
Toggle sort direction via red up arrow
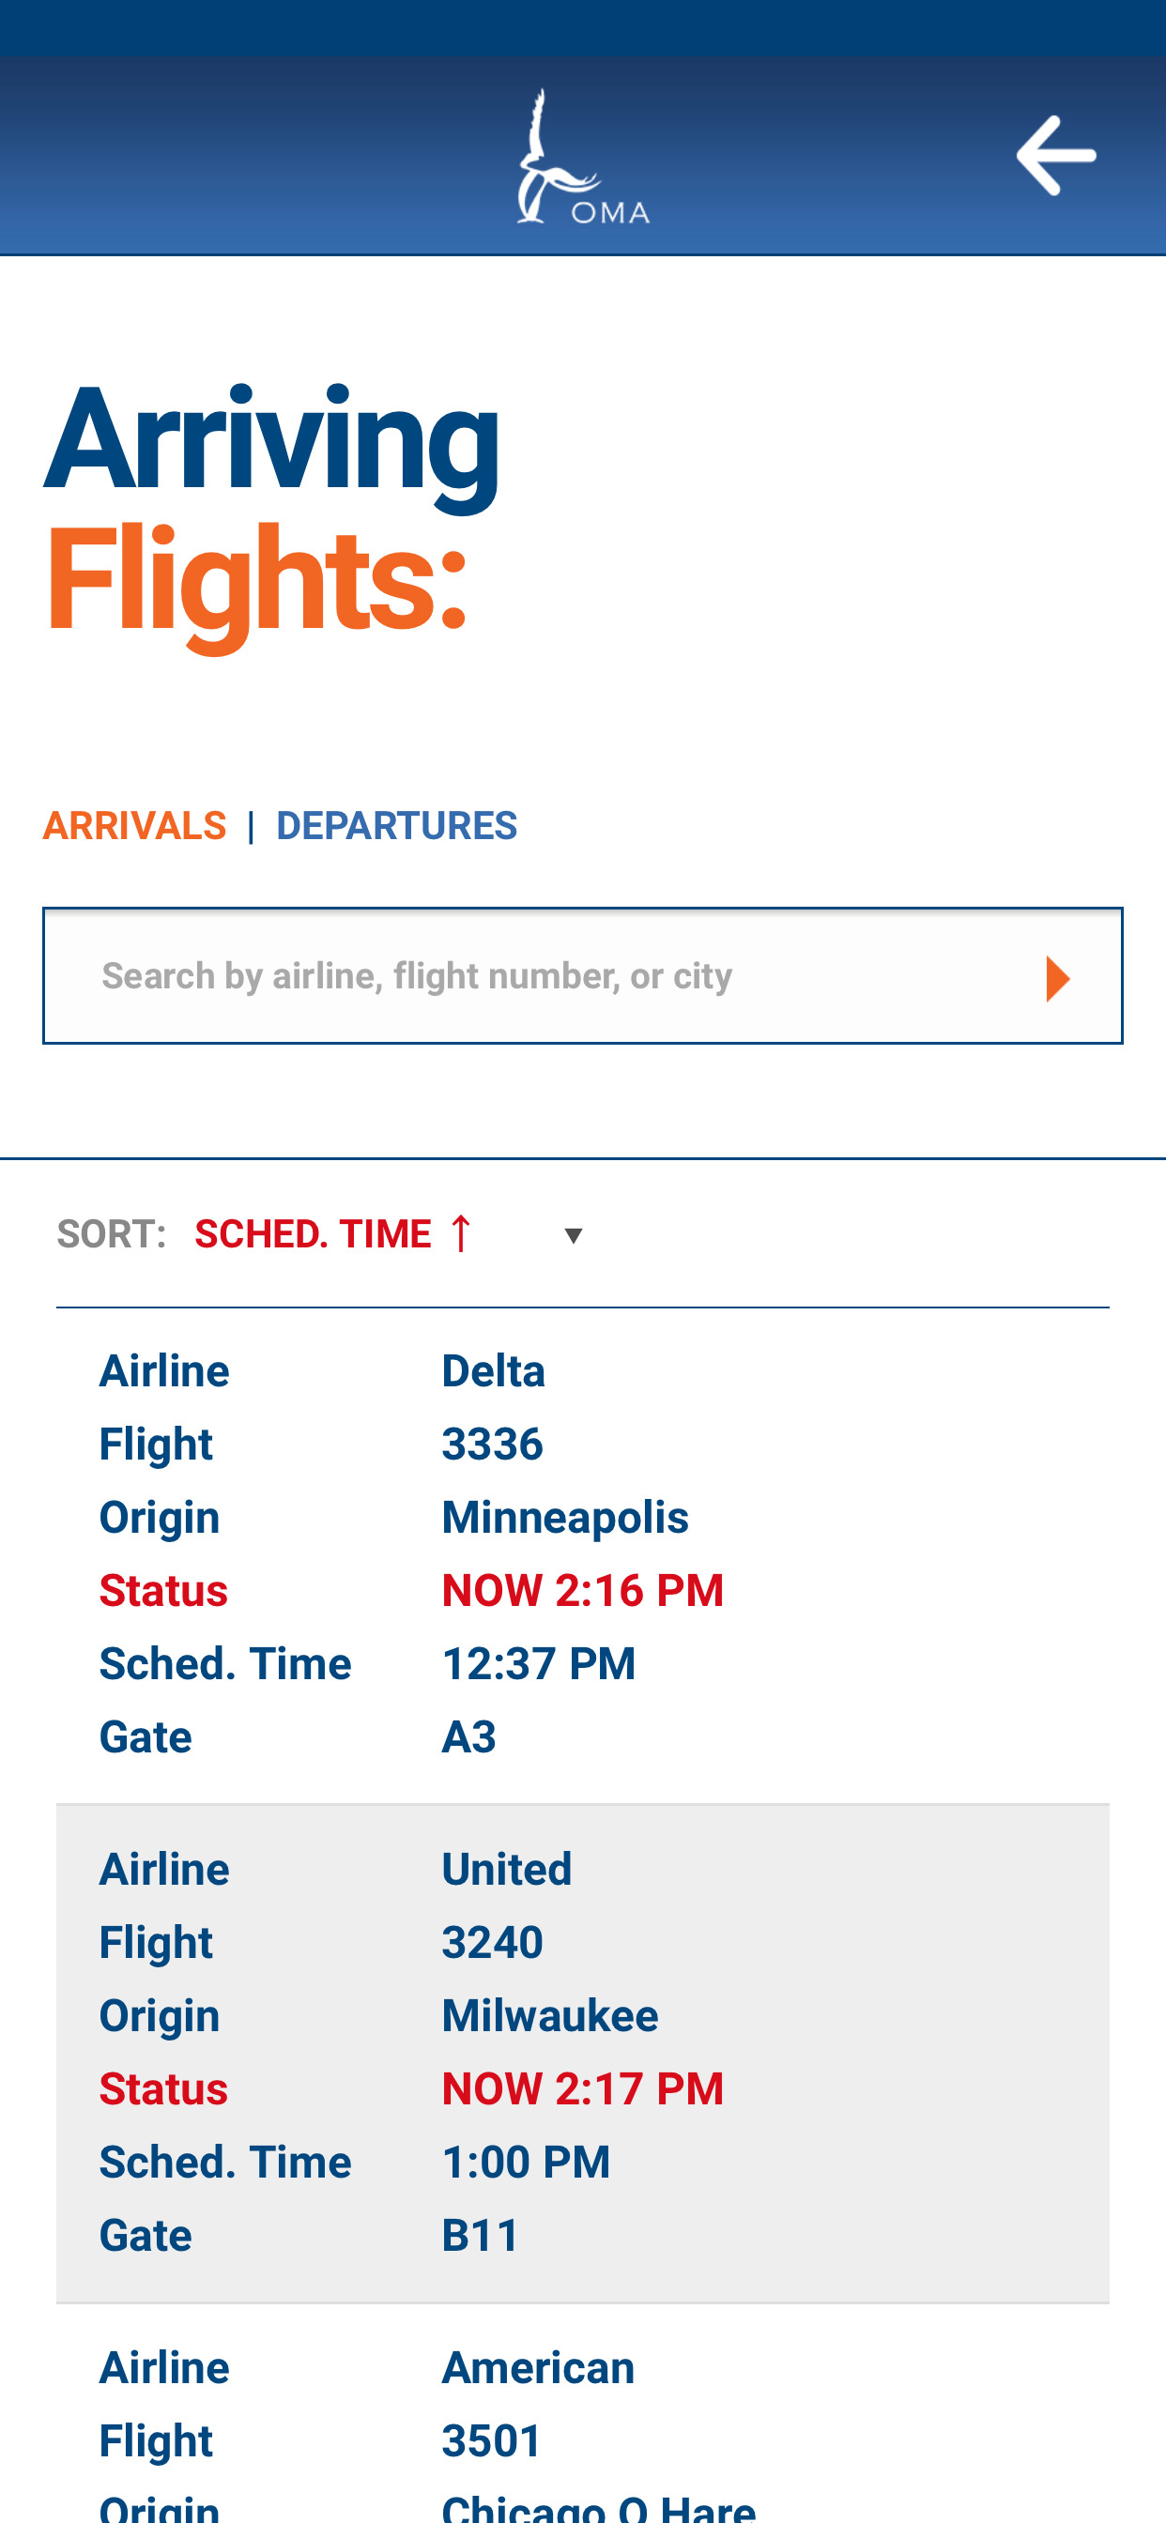coord(461,1233)
